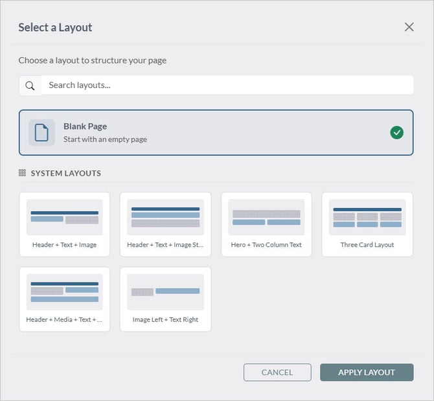Viewport: 434px width, 401px height.
Task: Choose the Header + Media + Text layout
Action: [65, 299]
